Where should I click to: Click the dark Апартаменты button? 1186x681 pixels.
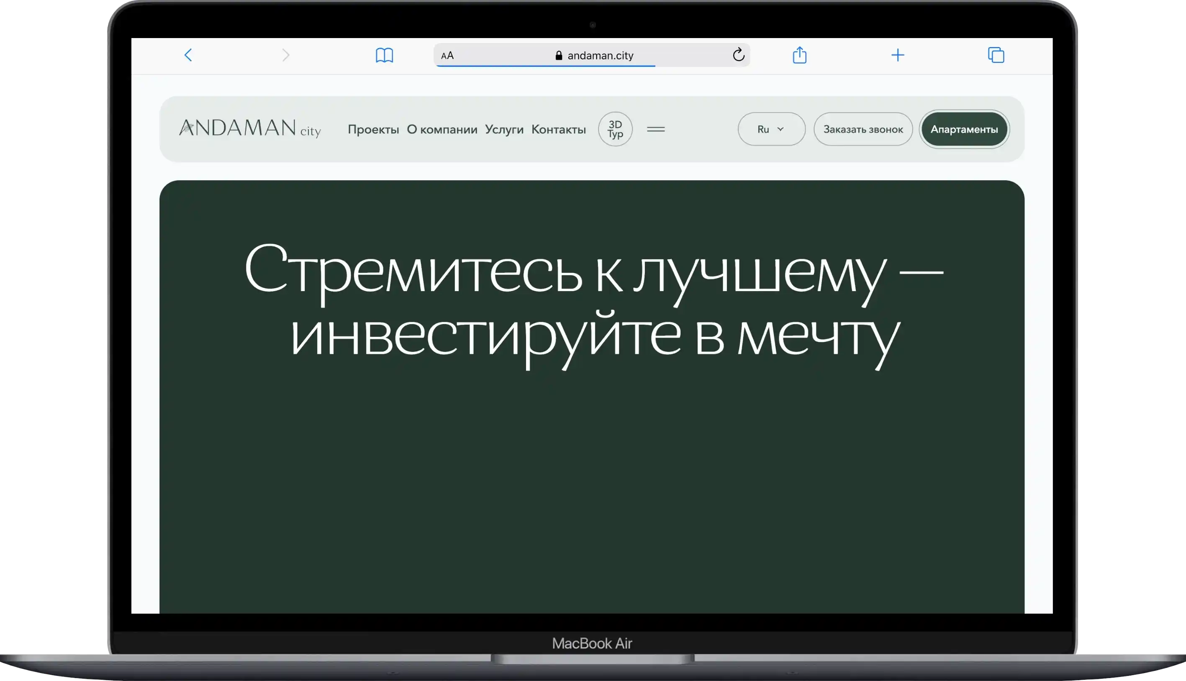click(x=964, y=129)
